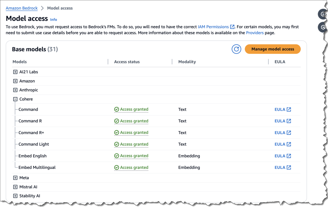Image resolution: width=328 pixels, height=207 pixels.
Task: Go to Amazon Bedrock breadcrumb link
Action: (x=21, y=8)
